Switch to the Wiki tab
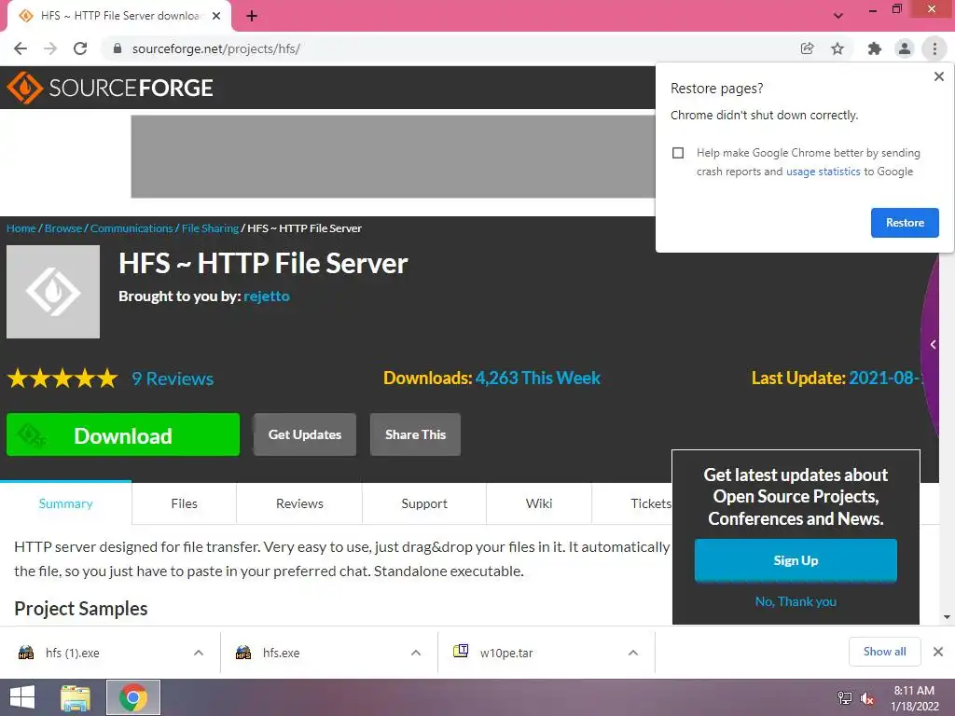955x716 pixels. (538, 503)
